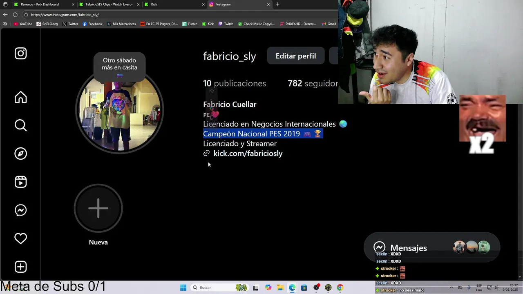Open the Facebook bookmark
Image resolution: width=523 pixels, height=294 pixels.
click(92, 24)
